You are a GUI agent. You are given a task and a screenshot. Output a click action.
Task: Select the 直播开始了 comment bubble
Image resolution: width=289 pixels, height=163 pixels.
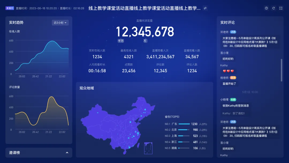(x=230, y=84)
